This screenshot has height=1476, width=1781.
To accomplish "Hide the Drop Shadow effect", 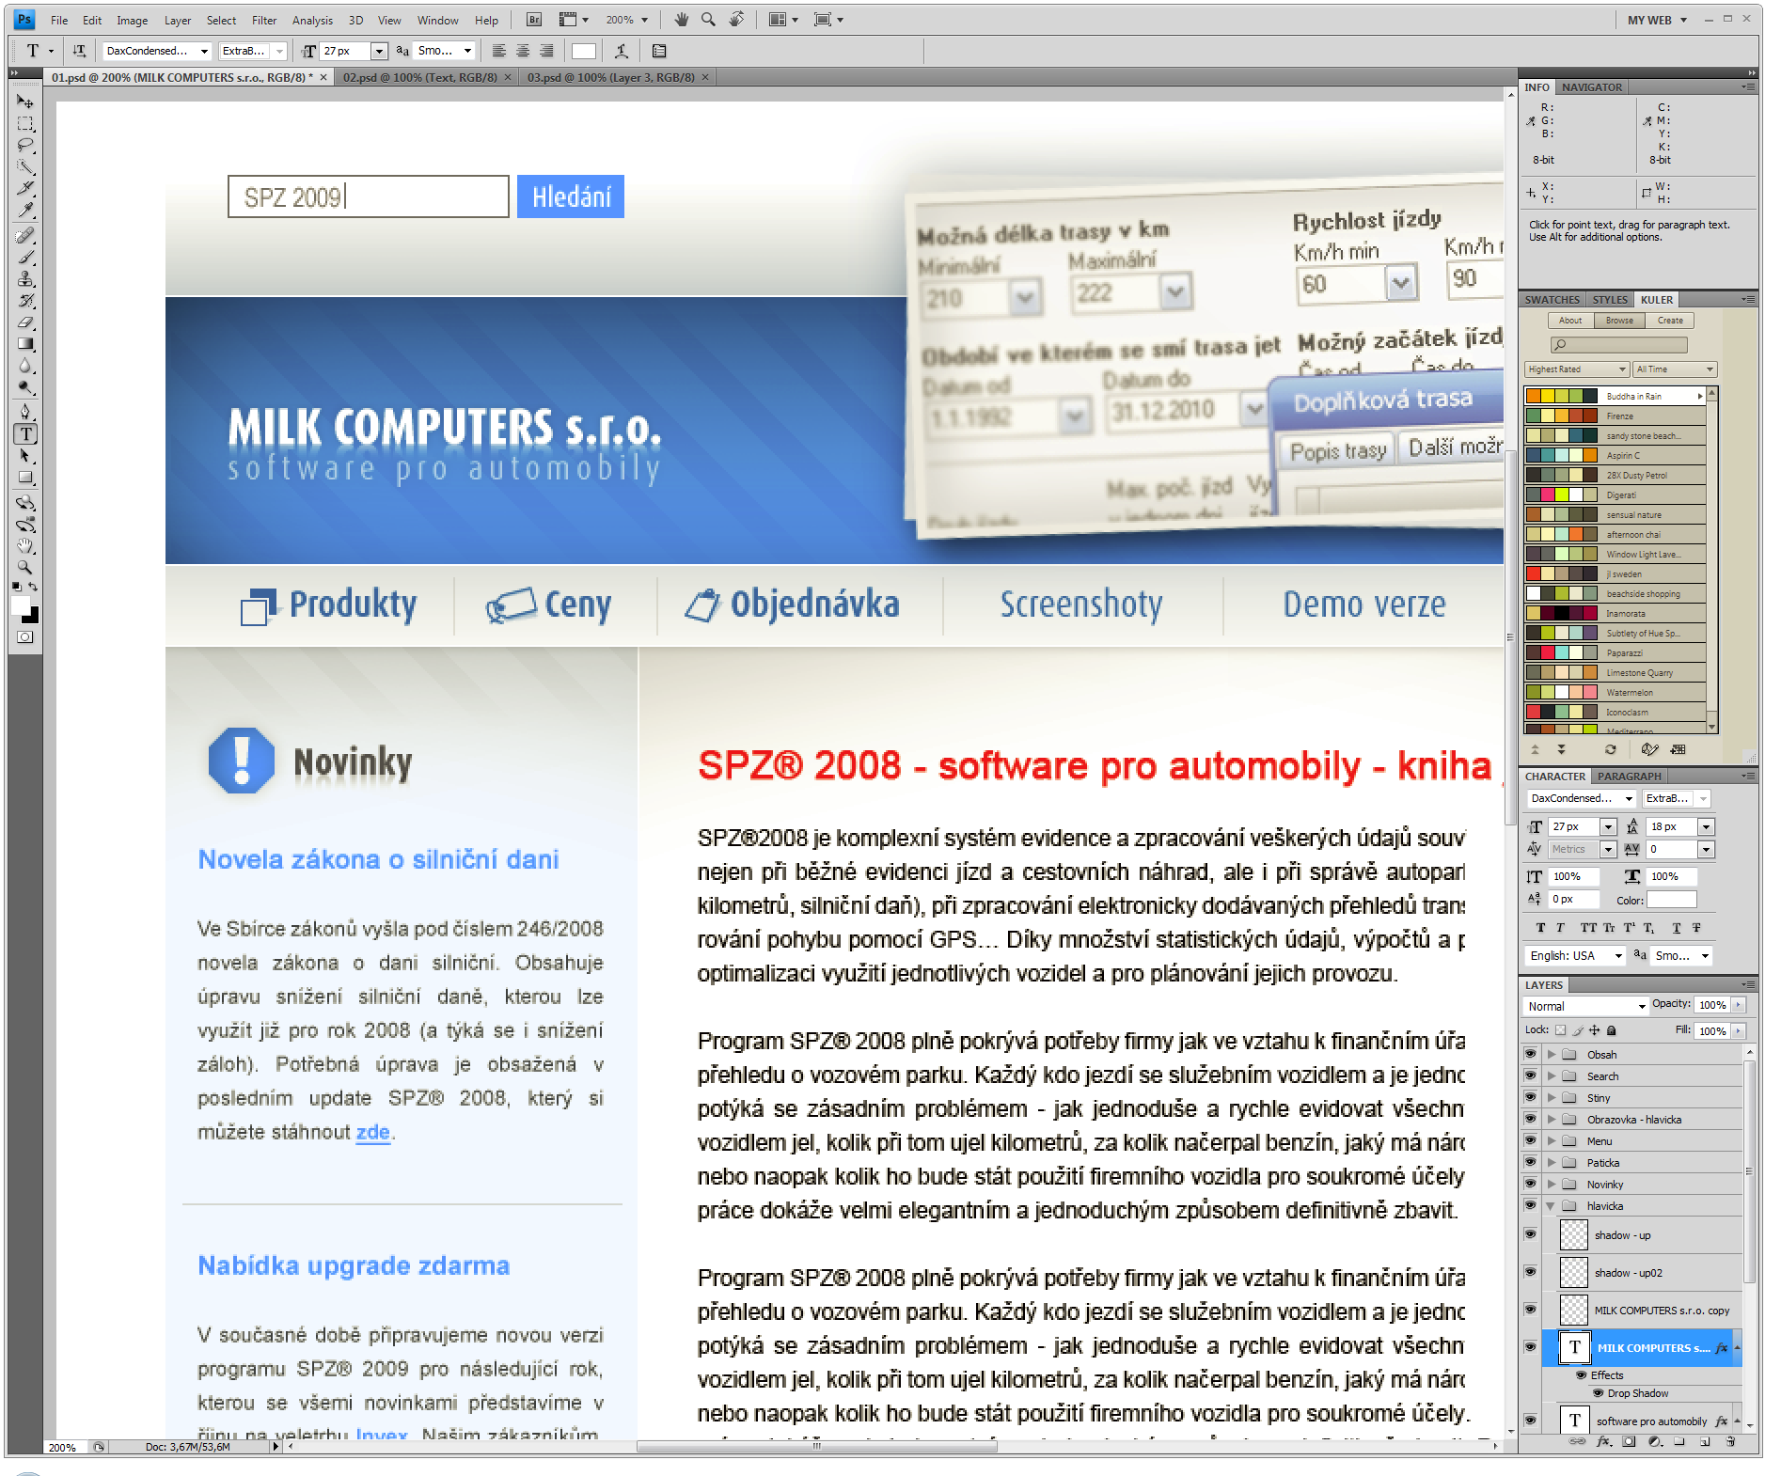I will tap(1598, 1393).
